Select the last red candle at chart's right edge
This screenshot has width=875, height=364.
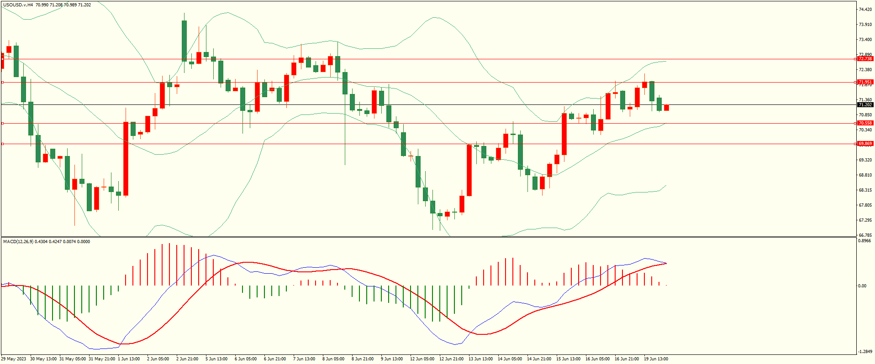(x=667, y=108)
